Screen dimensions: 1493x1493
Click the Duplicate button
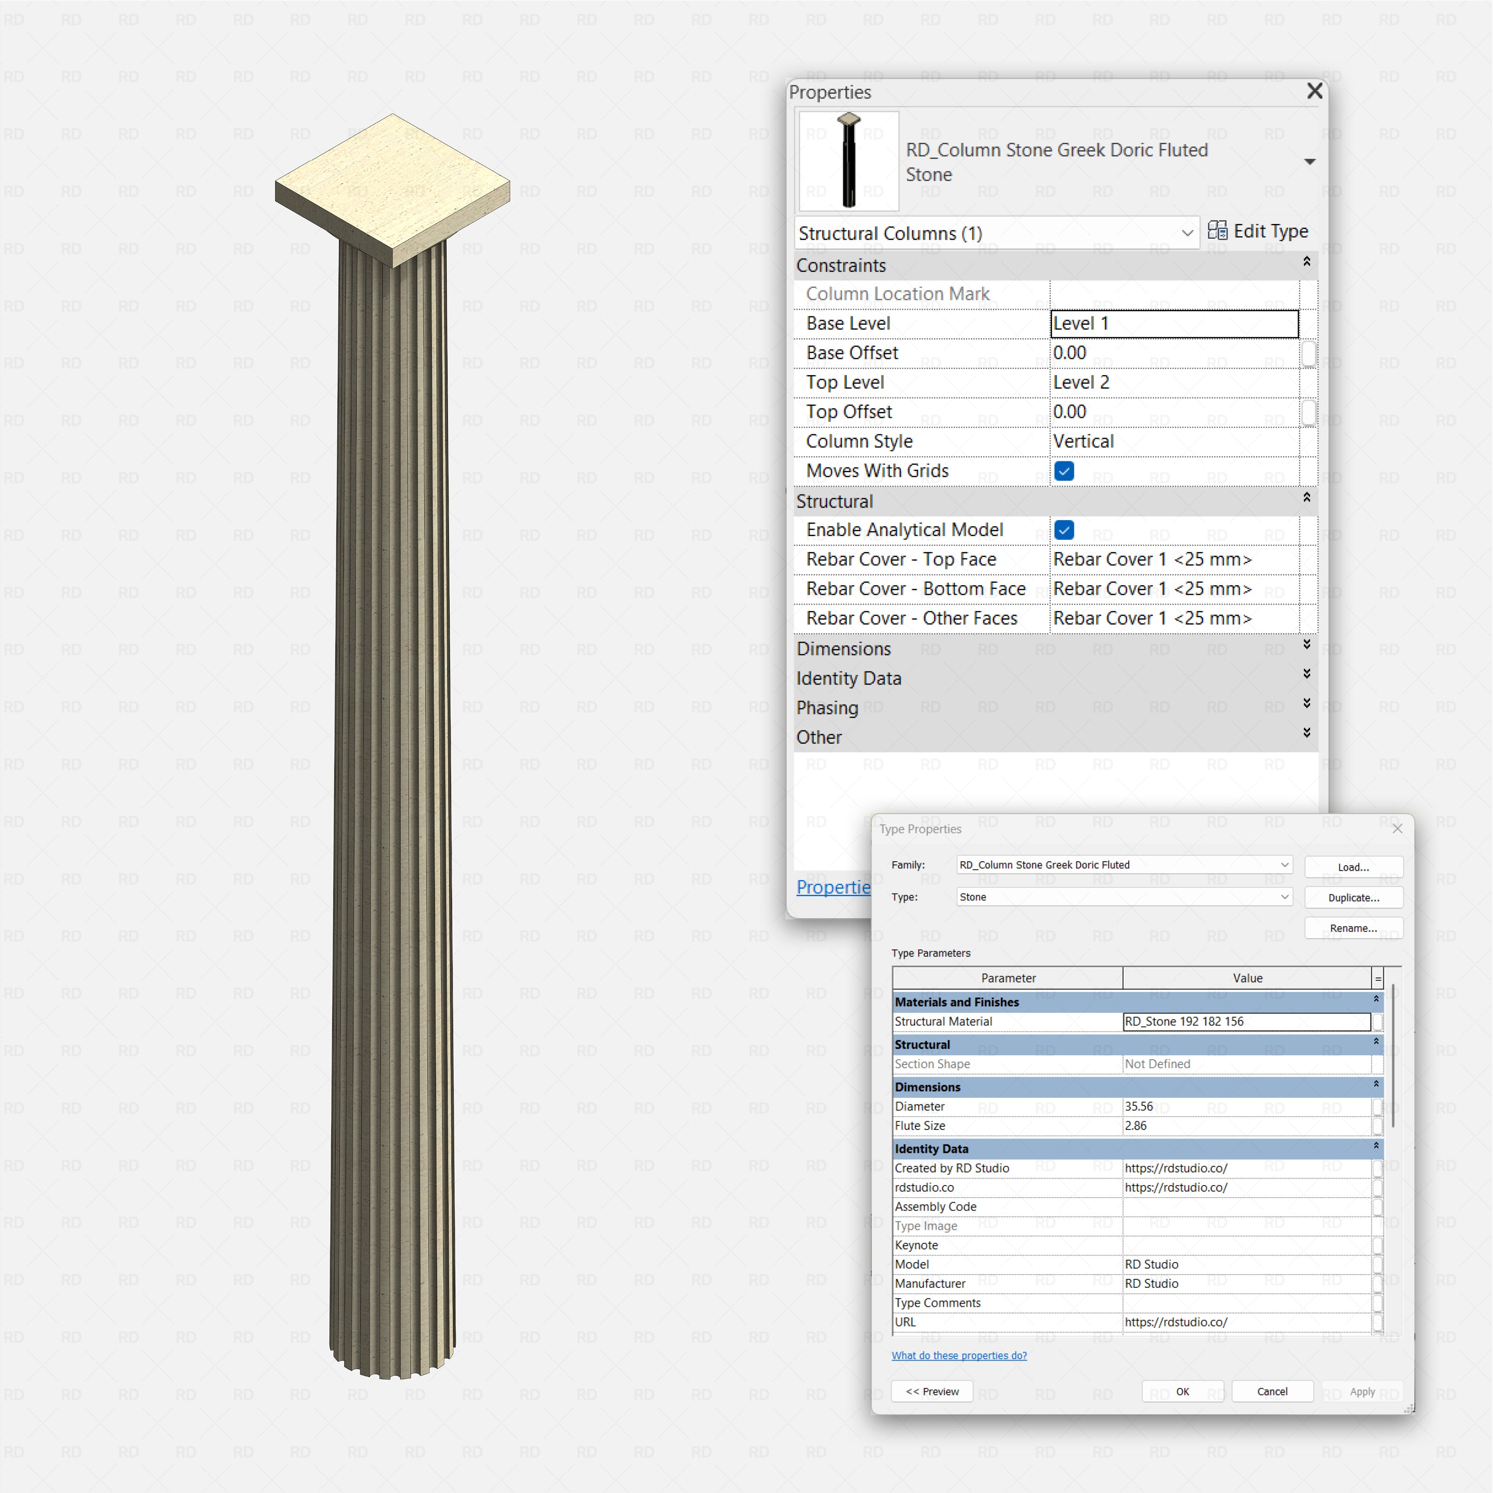coord(1353,897)
